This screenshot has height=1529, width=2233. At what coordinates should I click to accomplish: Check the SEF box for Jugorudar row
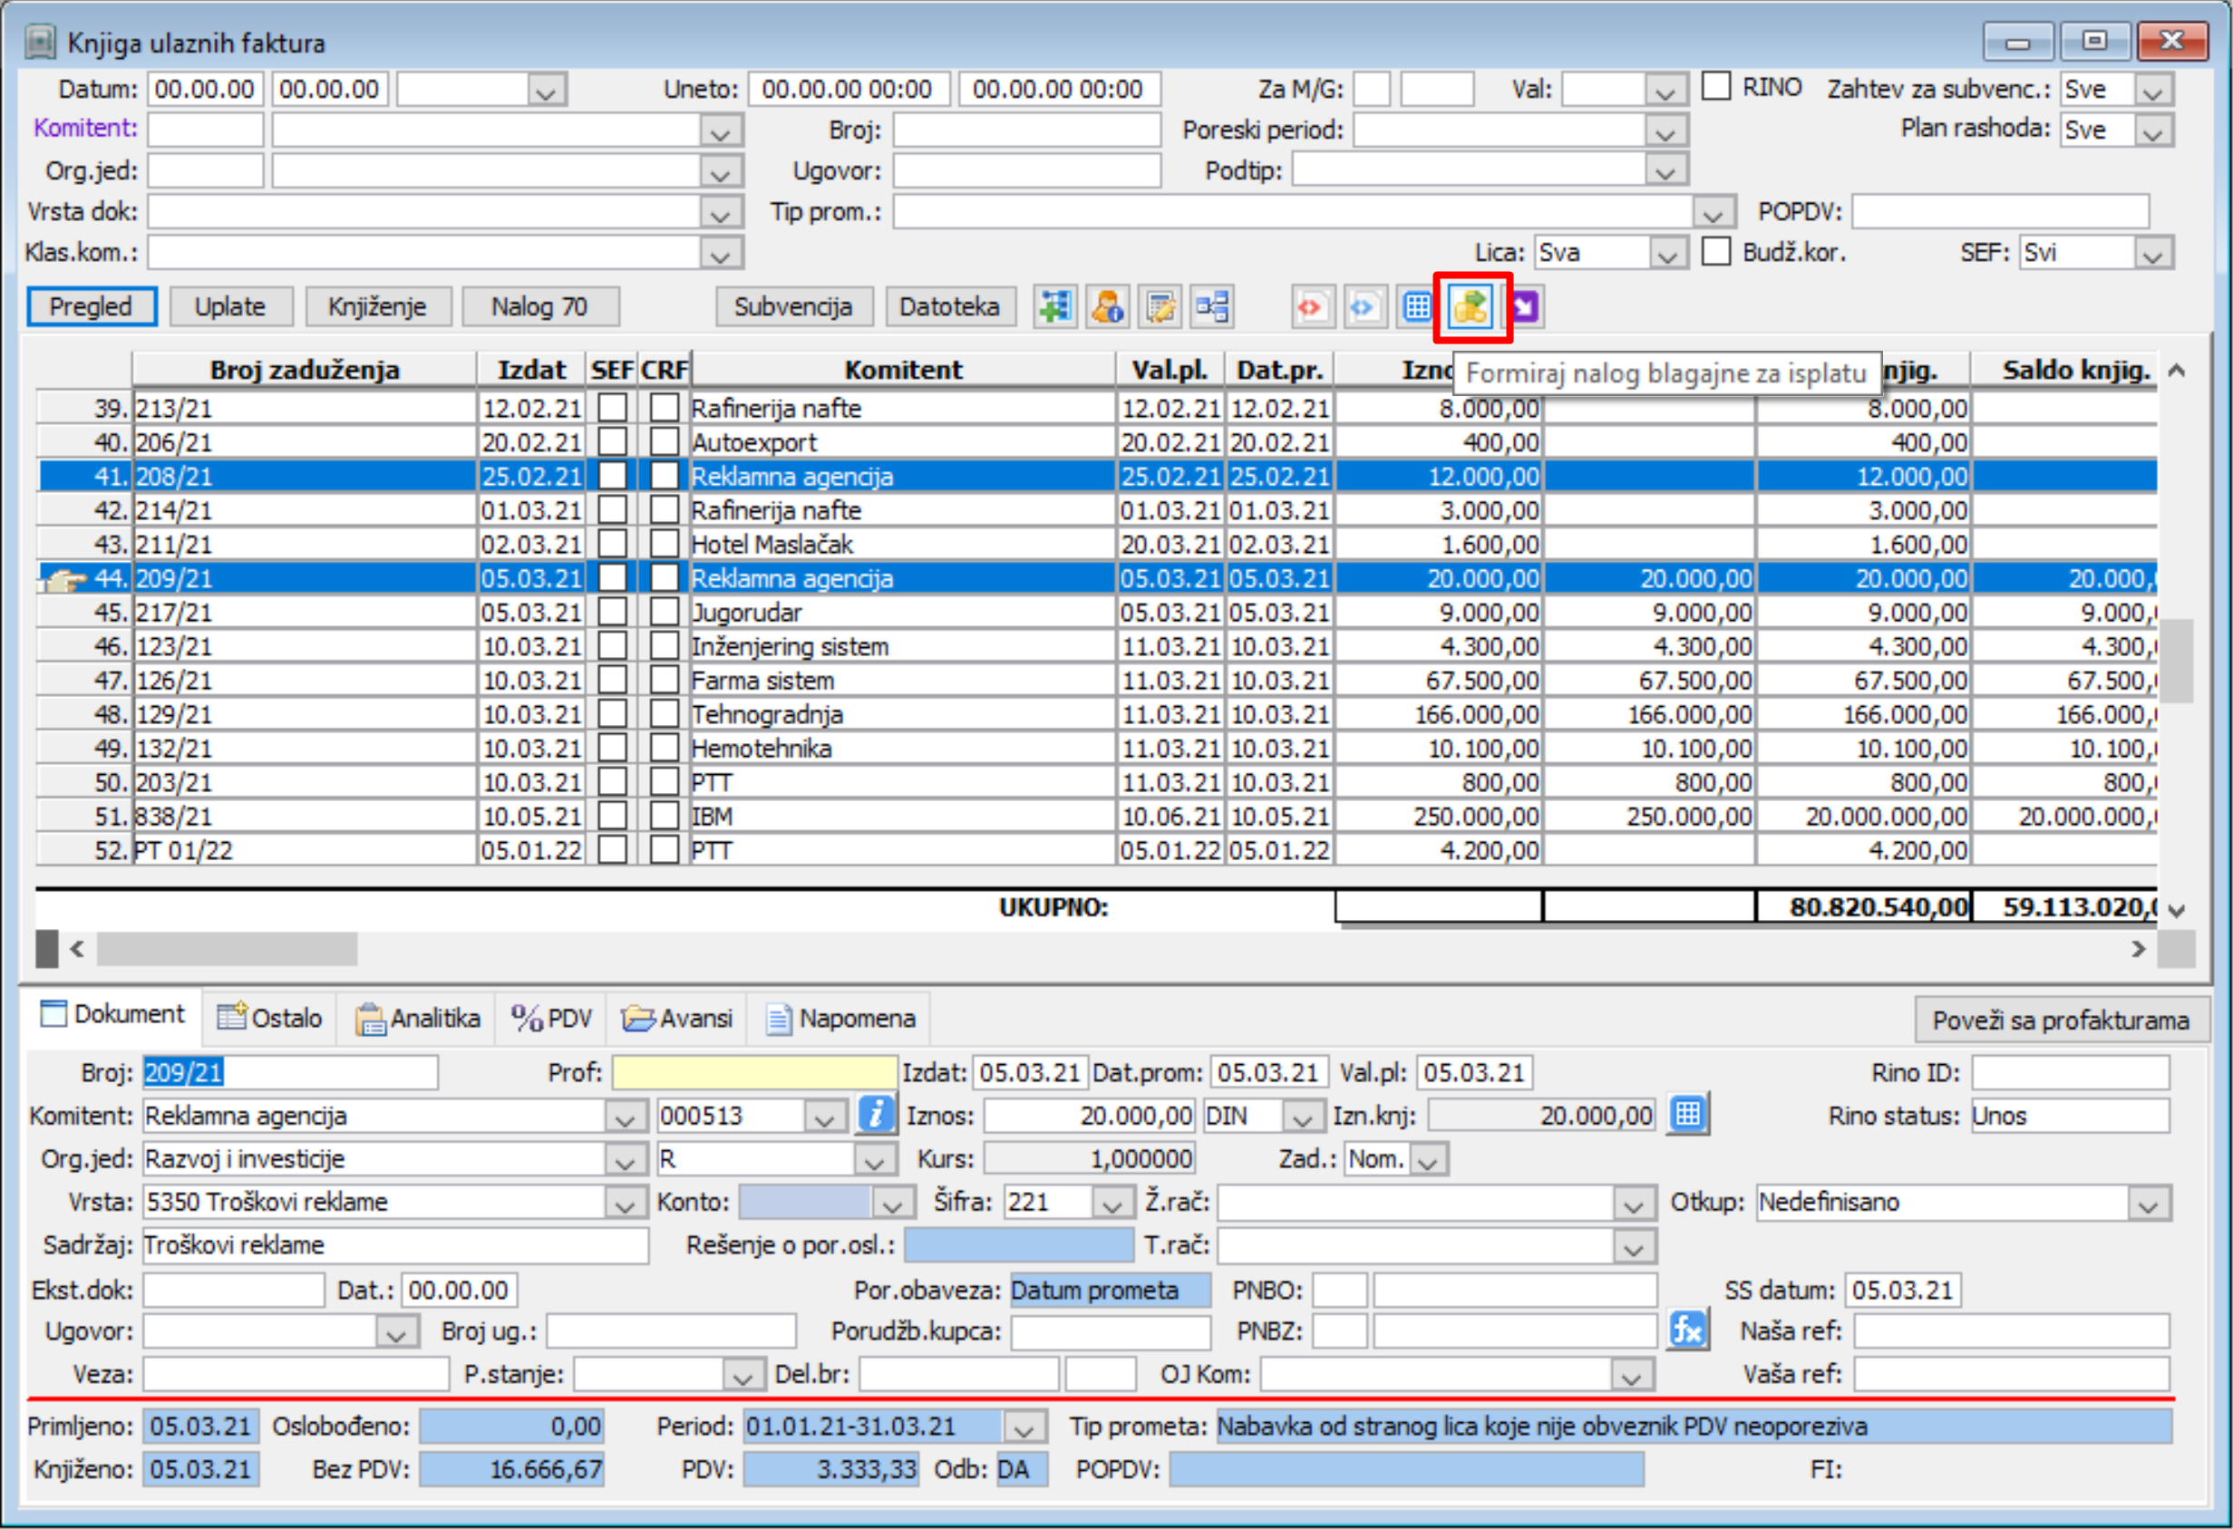(612, 613)
